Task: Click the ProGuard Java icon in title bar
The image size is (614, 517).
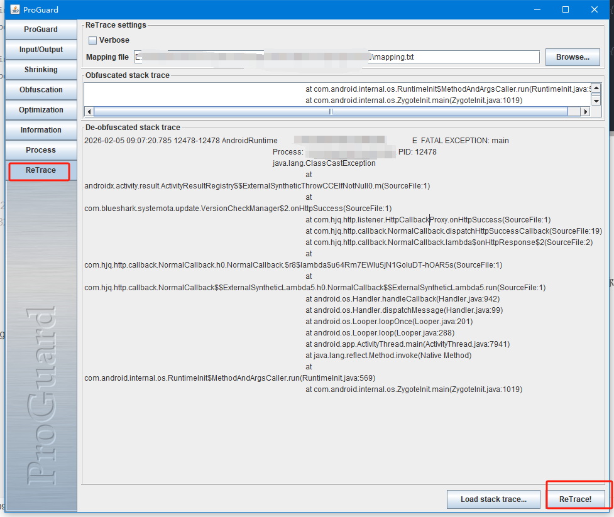Action: pyautogui.click(x=15, y=9)
